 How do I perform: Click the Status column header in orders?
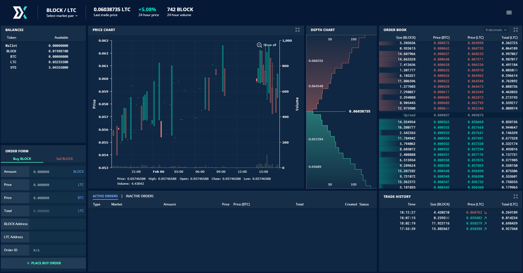[x=364, y=204]
